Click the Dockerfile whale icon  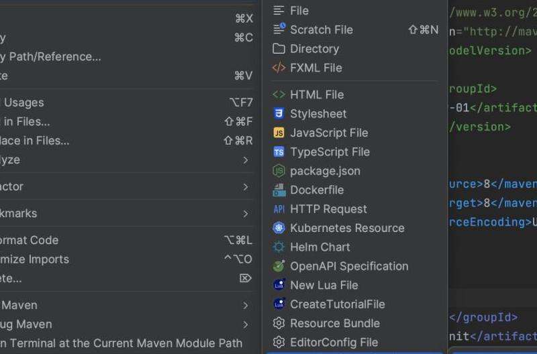pyautogui.click(x=279, y=190)
